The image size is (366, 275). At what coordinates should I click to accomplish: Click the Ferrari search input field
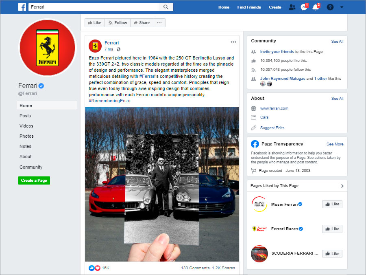pos(94,7)
